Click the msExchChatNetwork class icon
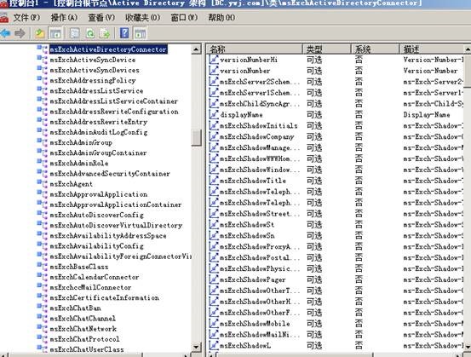This screenshot has width=471, height=357. 43,328
